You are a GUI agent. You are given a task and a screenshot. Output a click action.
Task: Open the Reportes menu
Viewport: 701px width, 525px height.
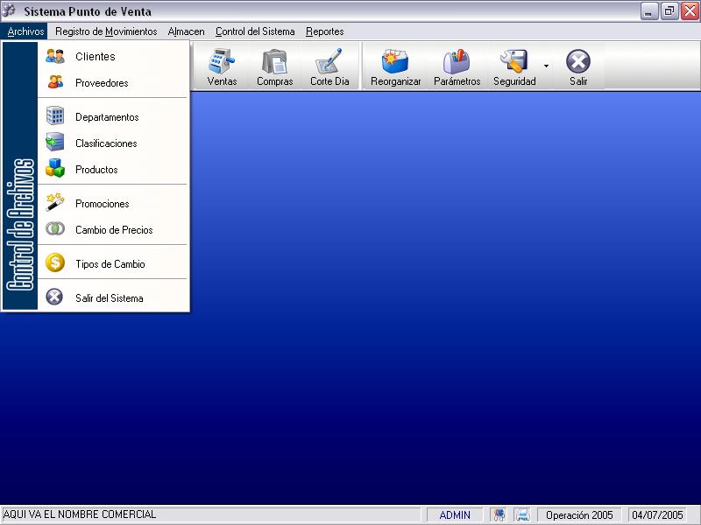324,31
